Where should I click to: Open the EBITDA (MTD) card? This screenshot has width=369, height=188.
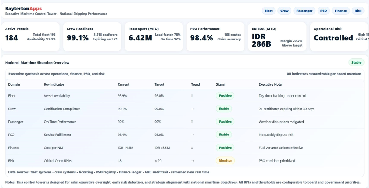(277, 37)
